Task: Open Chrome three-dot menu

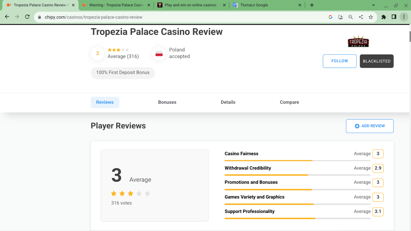Action: click(404, 17)
